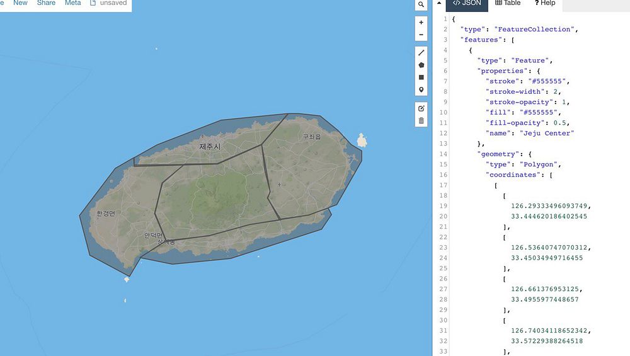Click coordinate 126.661376953125
630x356 pixels.
545,289
